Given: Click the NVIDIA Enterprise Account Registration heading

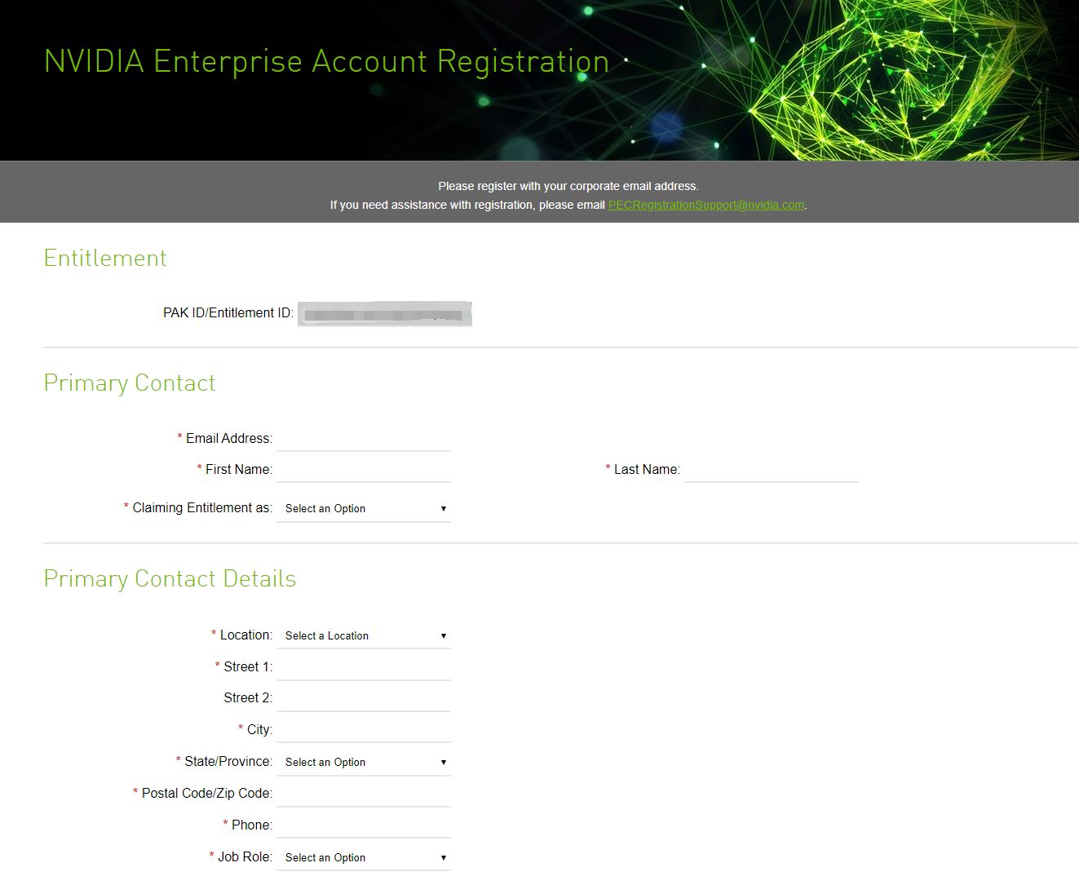Looking at the screenshot, I should 327,62.
